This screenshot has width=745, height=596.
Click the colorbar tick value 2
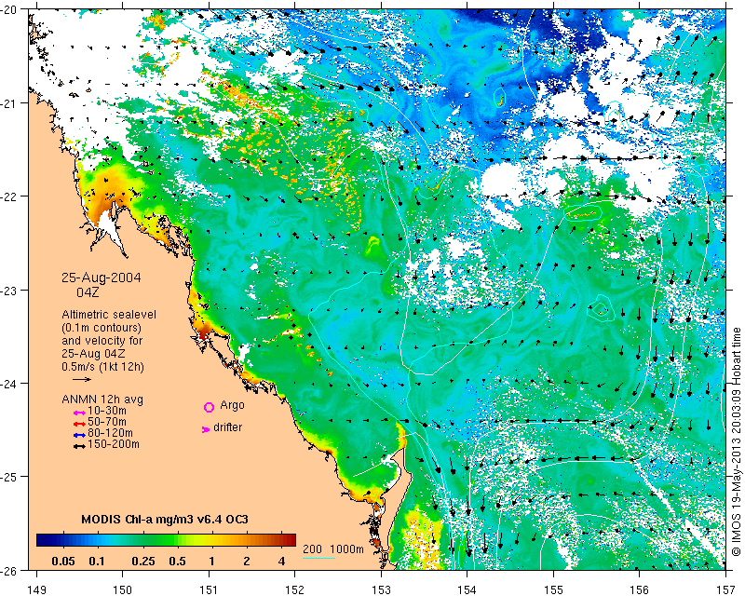point(247,562)
